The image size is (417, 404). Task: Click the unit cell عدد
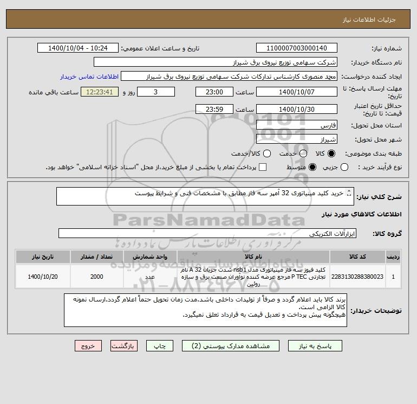pyautogui.click(x=150, y=277)
